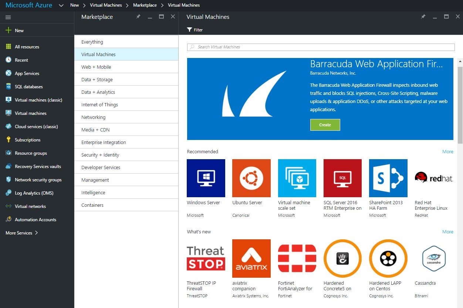
Task: Maximize the Virtual Machines blade
Action: (446, 17)
